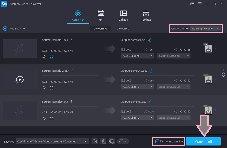Expand the Save to path dropdown
This screenshot has width=227, height=148.
(x=85, y=141)
